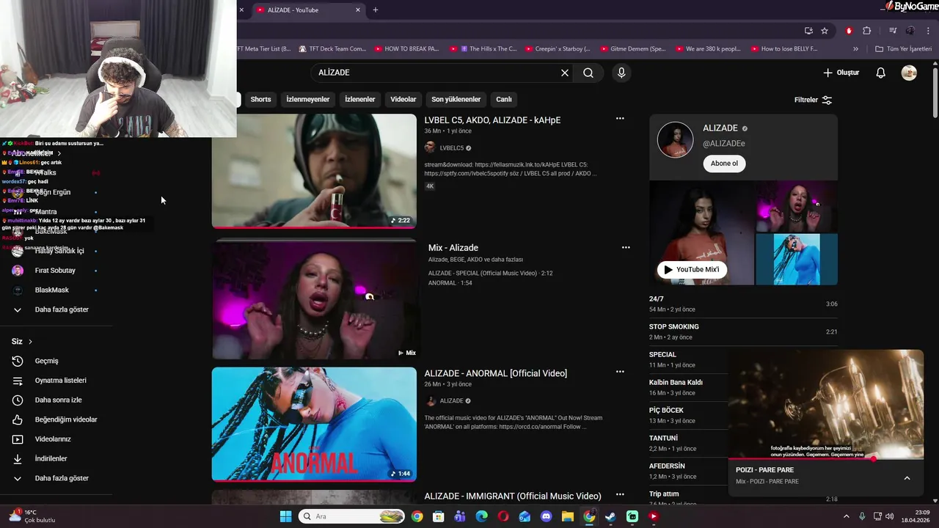Viewport: 939px width, 528px height.
Task: Bookmark this page with star icon
Action: (825, 31)
